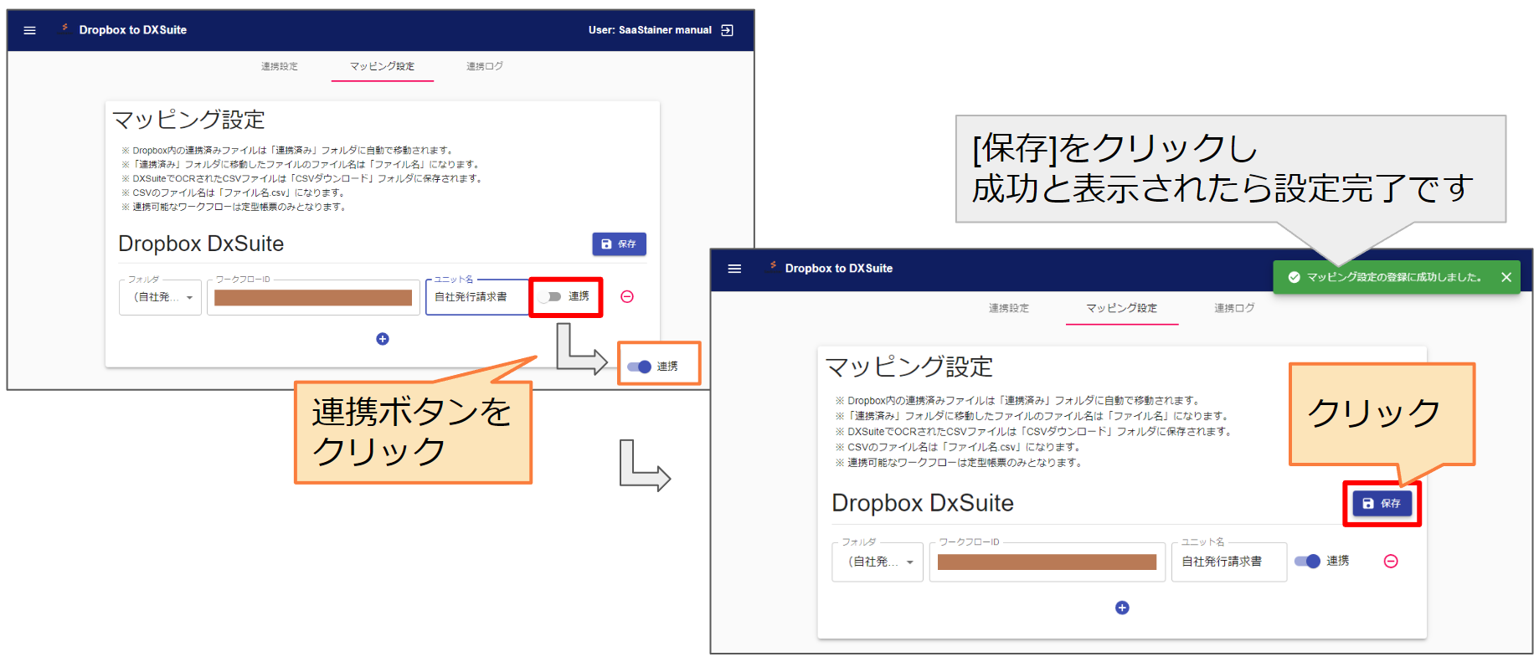Switch to 連携設定 tab in right window
Image resolution: width=1539 pixels, height=662 pixels.
[1009, 308]
